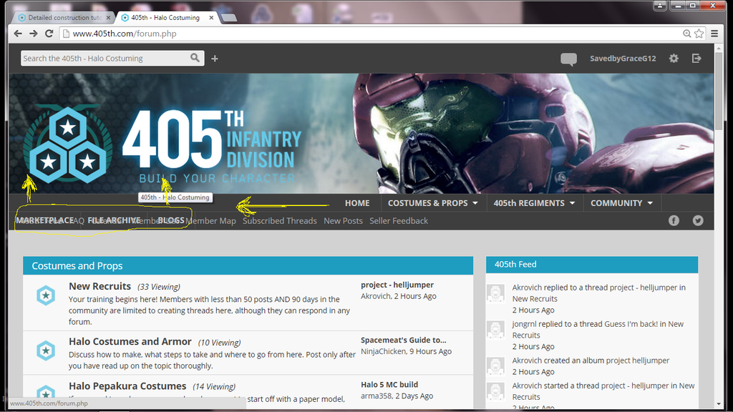This screenshot has height=412, width=733.
Task: Click the New Recruits forum hexagon icon
Action: [46, 295]
